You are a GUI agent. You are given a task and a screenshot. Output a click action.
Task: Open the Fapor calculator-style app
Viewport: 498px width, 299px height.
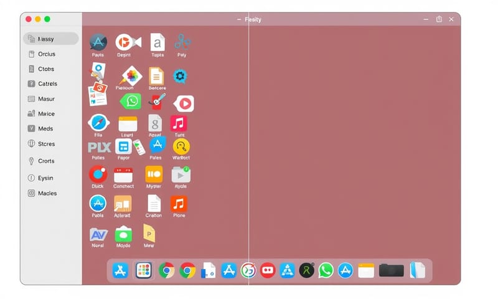pos(123,146)
